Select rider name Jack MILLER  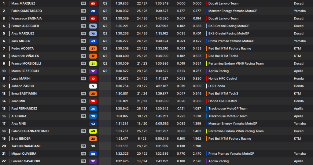[21, 41]
